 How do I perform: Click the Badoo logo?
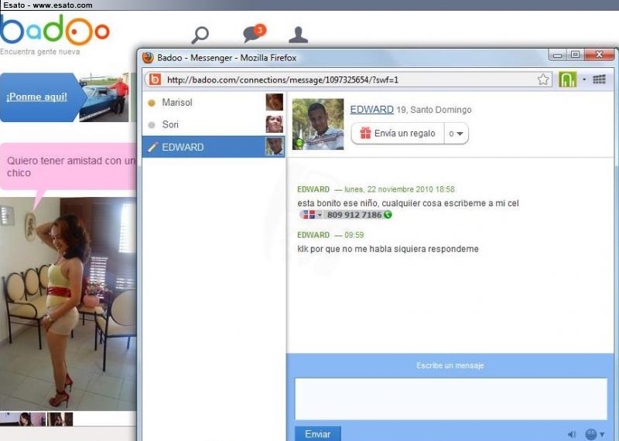(54, 30)
